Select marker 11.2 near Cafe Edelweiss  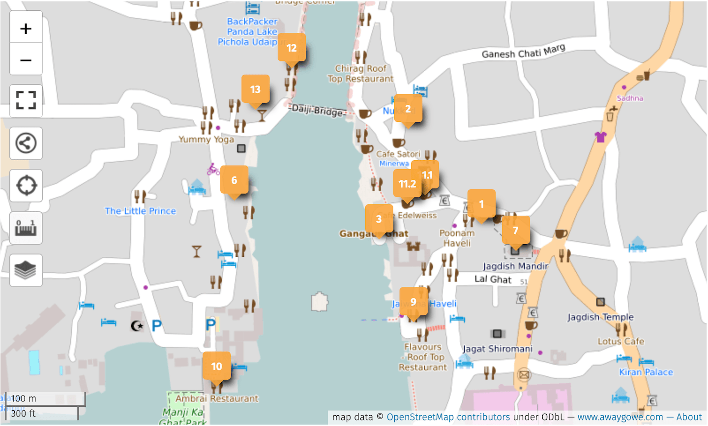407,184
